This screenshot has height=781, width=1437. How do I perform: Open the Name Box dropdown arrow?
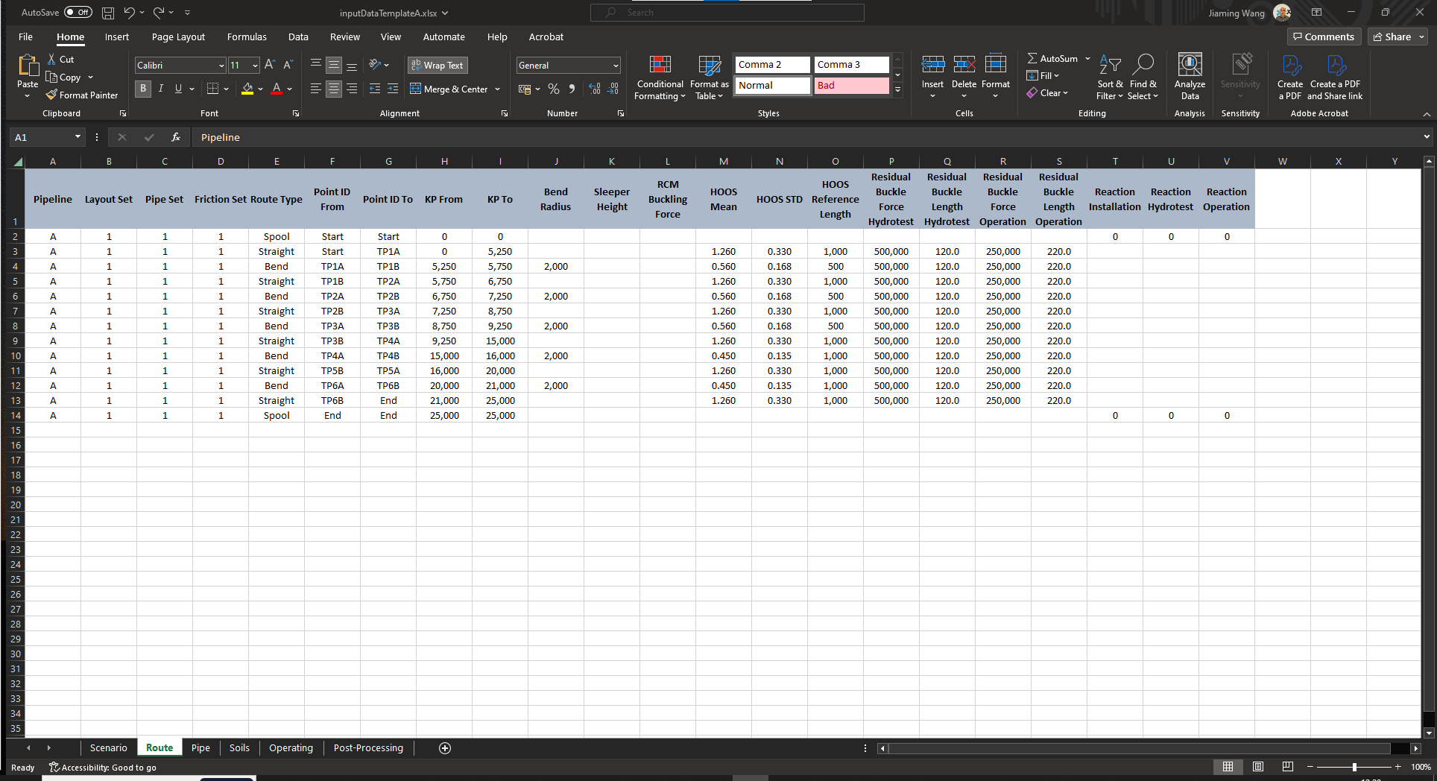coord(78,137)
